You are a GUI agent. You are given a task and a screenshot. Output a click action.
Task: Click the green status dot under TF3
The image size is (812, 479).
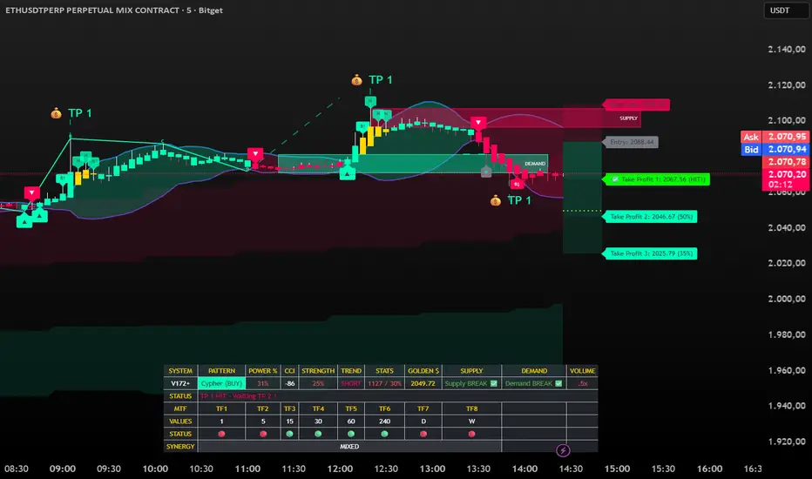tap(289, 434)
